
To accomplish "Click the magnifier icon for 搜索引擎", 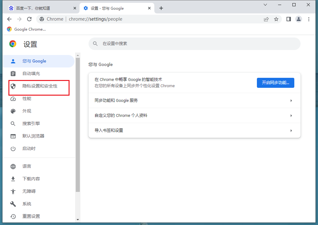I will (13, 123).
